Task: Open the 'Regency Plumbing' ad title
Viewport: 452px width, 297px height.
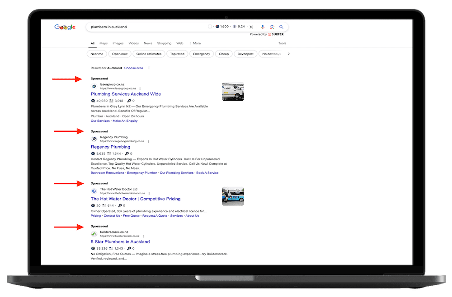Action: pos(110,147)
